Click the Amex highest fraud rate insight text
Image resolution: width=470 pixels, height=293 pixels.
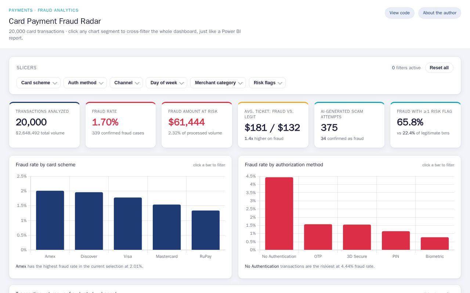pyautogui.click(x=80, y=266)
